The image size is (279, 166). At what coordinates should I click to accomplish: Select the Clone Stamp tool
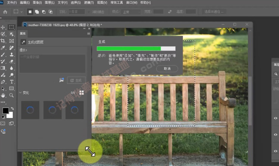click(x=12, y=55)
